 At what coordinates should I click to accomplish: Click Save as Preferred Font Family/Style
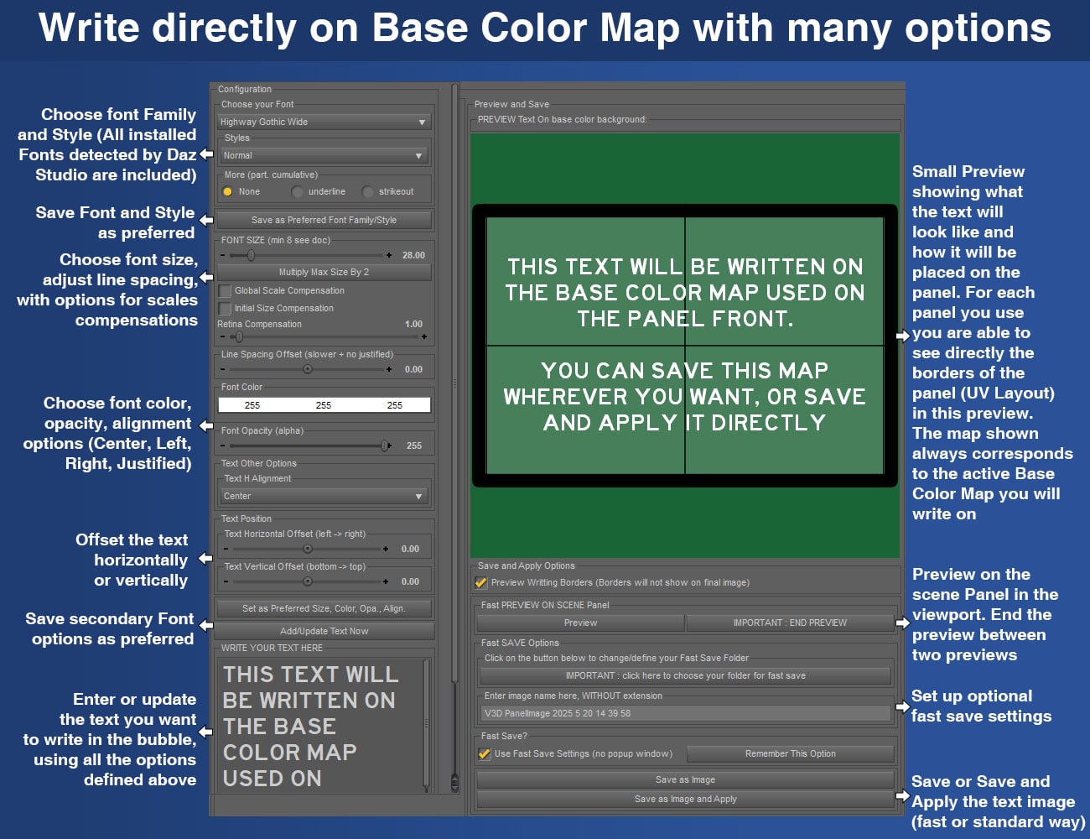324,221
